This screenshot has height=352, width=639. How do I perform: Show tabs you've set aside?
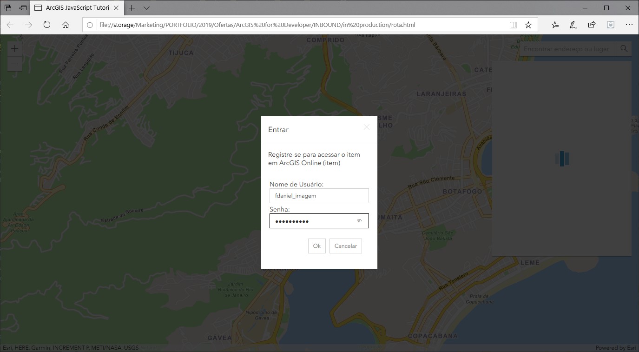[8, 8]
